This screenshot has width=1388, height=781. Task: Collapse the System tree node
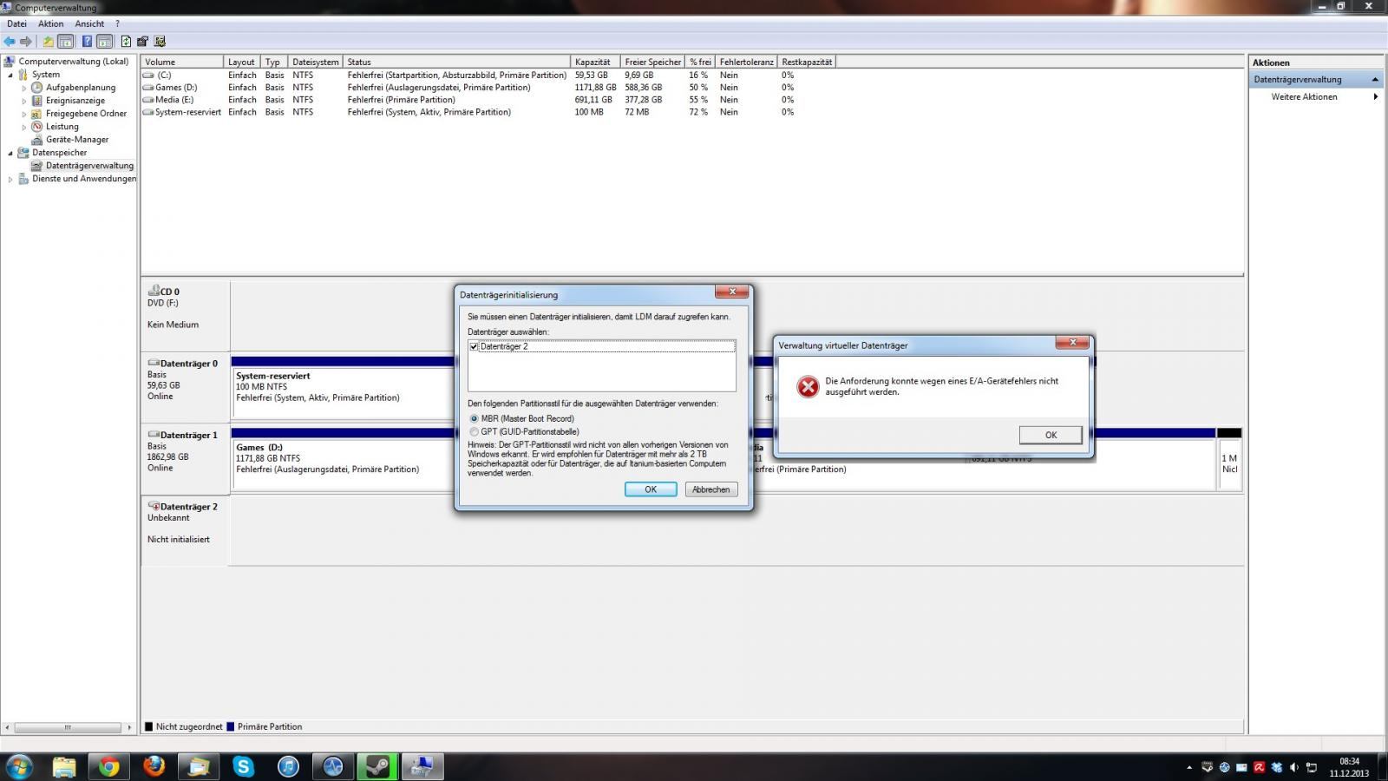pyautogui.click(x=10, y=75)
